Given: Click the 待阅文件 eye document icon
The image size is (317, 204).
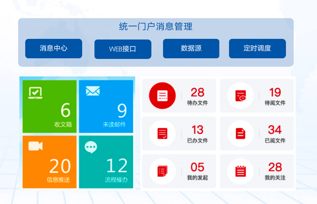Looking at the screenshot, I should (241, 96).
